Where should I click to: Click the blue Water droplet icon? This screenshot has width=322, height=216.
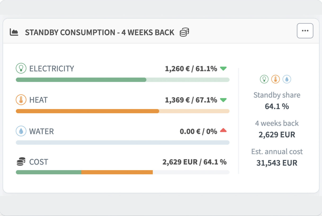click(x=21, y=131)
